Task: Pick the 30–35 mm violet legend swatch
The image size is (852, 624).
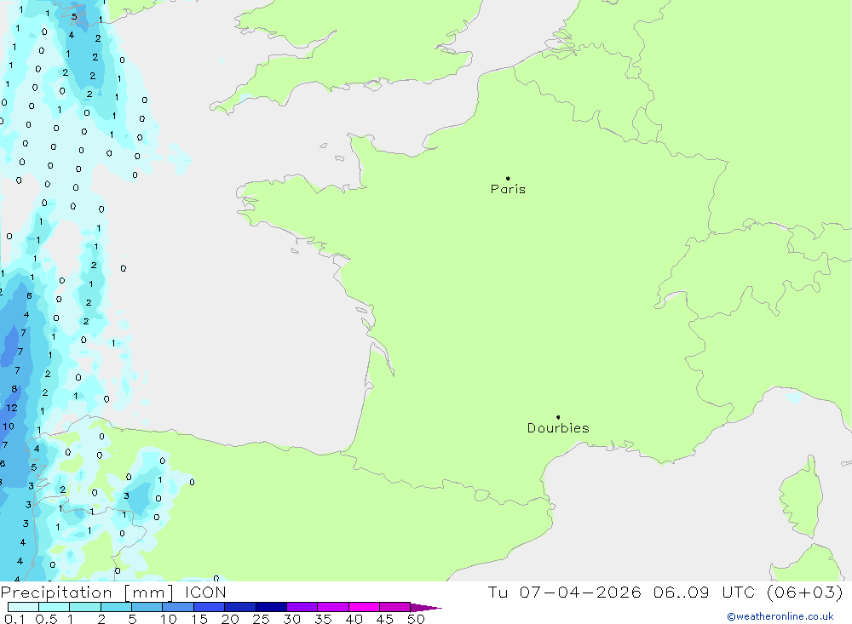Action: [302, 607]
